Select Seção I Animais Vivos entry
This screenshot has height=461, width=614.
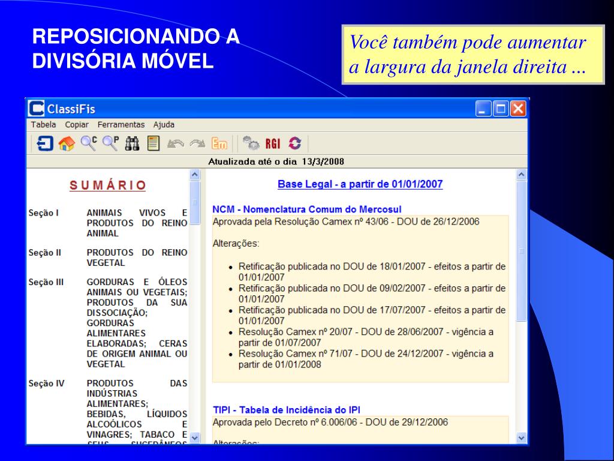point(108,223)
